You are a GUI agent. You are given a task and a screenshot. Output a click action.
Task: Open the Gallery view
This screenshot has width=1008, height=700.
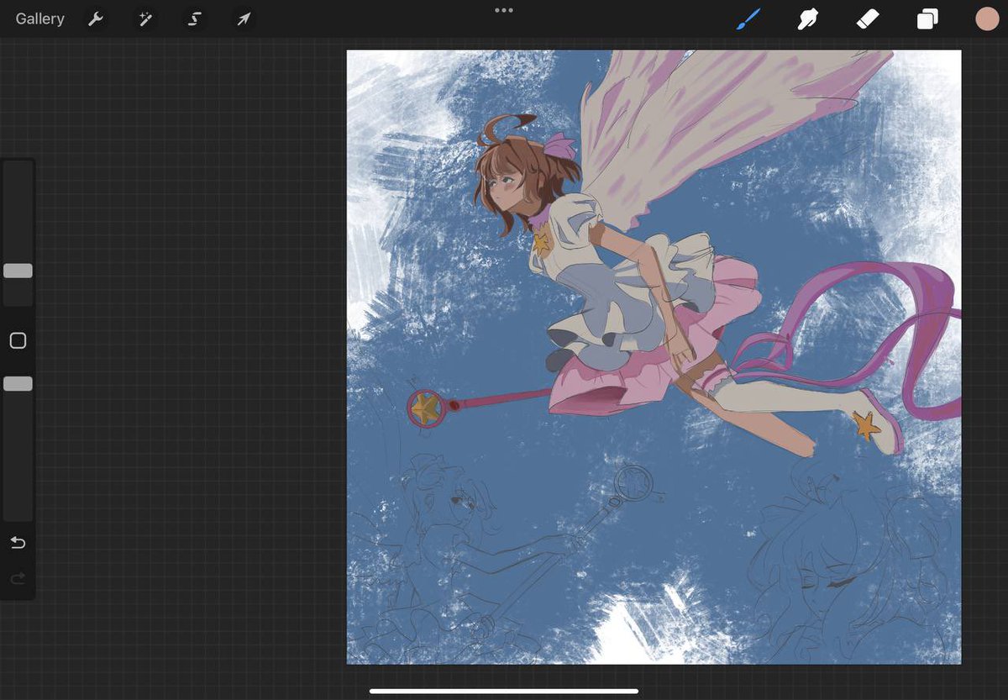coord(39,18)
